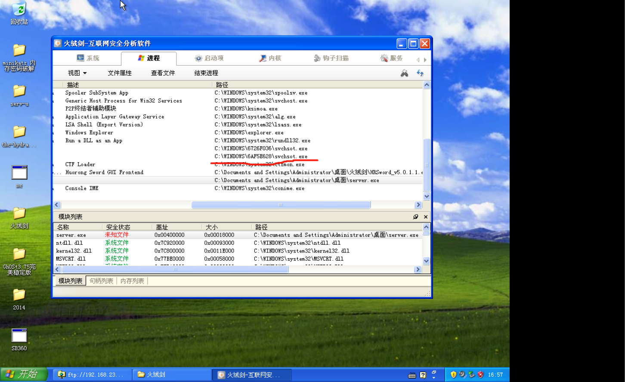Switch to the 启动项 tab
The height and width of the screenshot is (382, 625).
[x=209, y=58]
